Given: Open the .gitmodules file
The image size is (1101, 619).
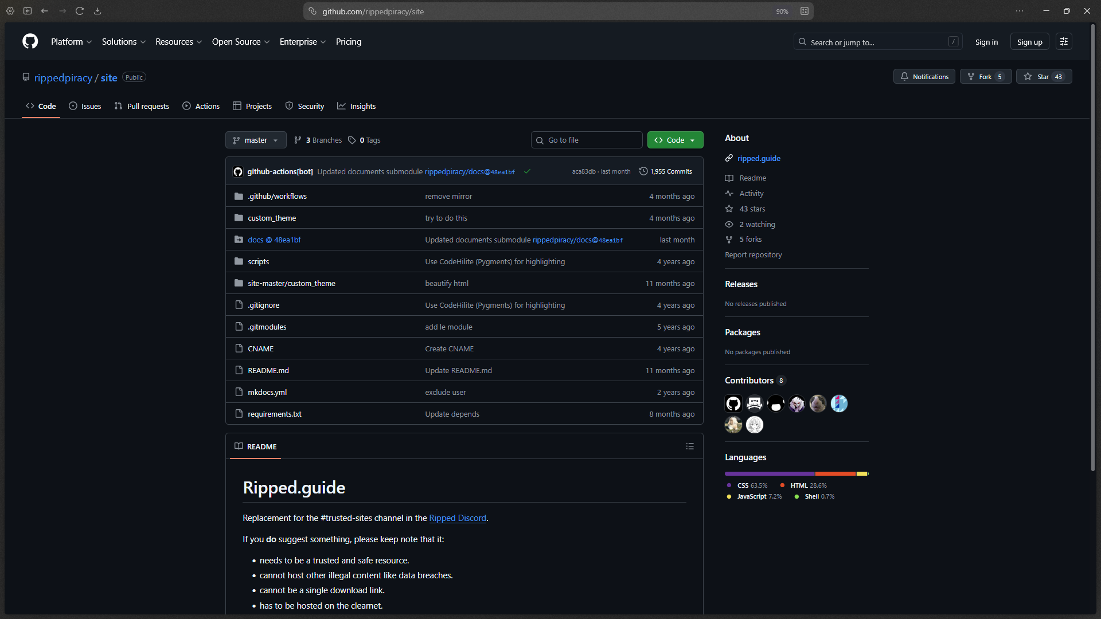Looking at the screenshot, I should [x=267, y=327].
